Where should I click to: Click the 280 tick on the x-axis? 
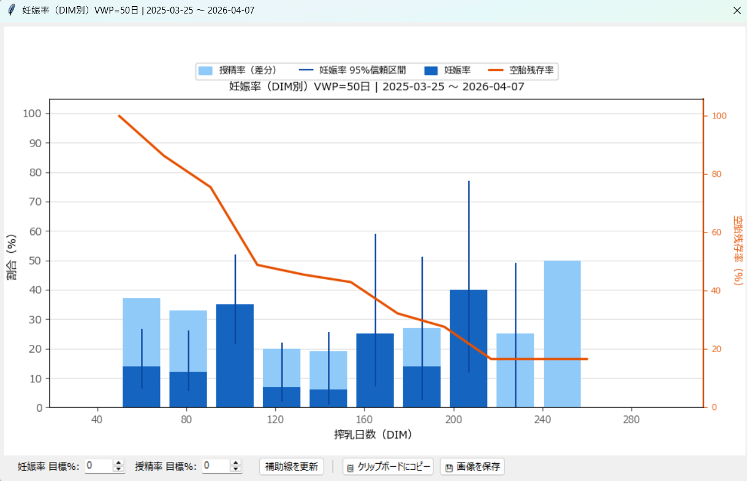[631, 420]
